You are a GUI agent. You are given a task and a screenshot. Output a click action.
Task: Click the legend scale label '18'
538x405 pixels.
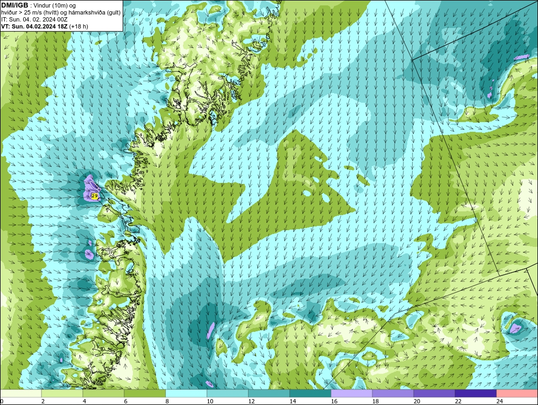(376, 401)
